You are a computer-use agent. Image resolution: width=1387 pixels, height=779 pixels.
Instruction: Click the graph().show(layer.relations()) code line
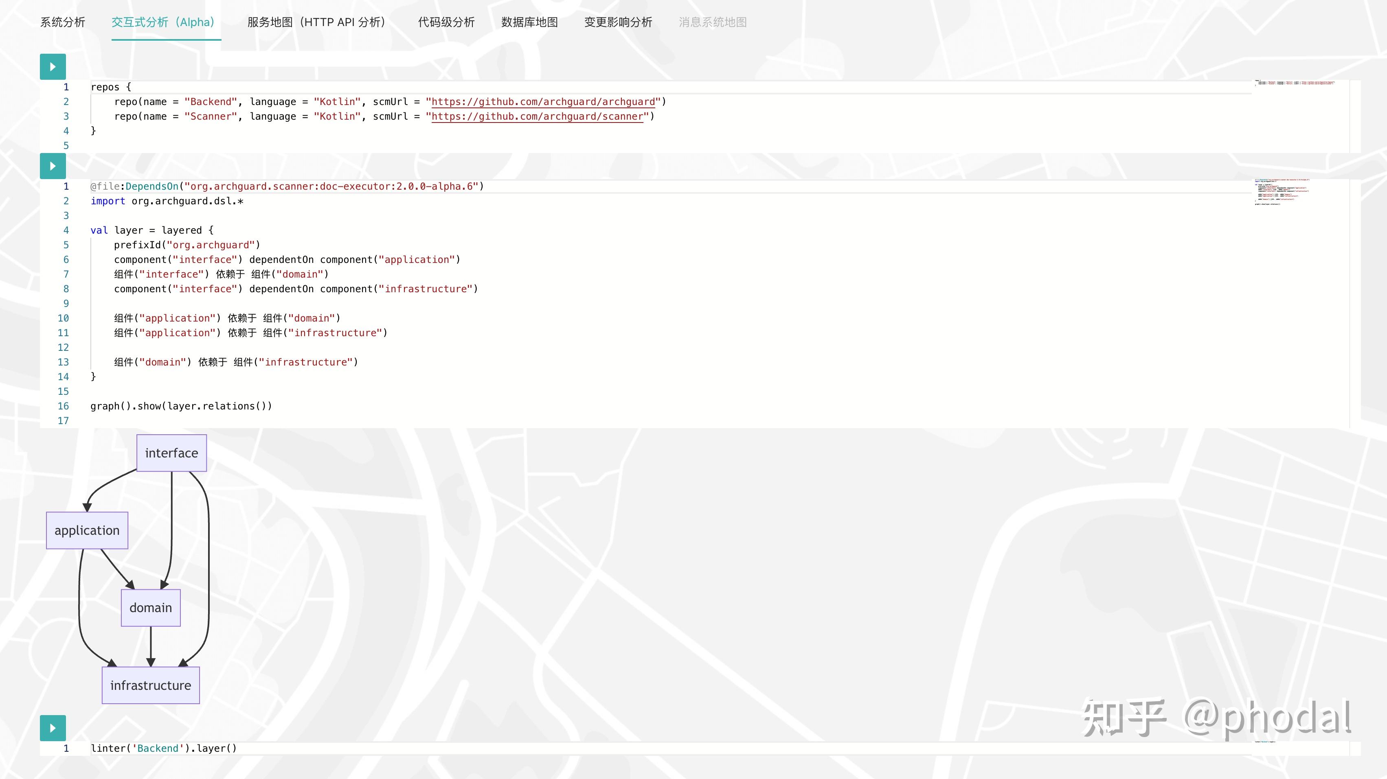point(181,406)
